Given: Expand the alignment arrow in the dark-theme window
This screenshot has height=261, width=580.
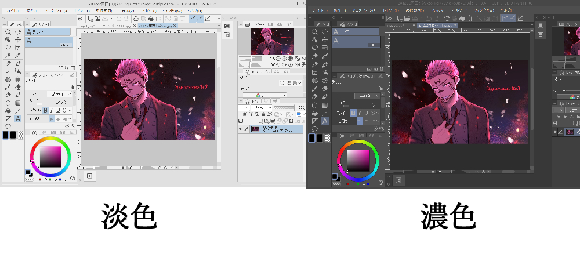Looking at the screenshot, I should [x=378, y=121].
